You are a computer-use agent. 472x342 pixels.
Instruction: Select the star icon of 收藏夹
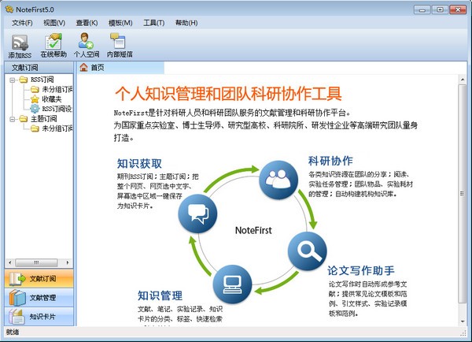pos(35,99)
